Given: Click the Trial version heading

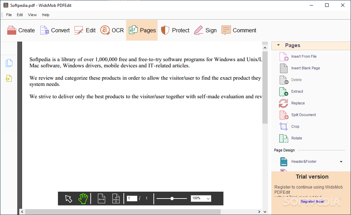Looking at the screenshot, I should point(312,177).
